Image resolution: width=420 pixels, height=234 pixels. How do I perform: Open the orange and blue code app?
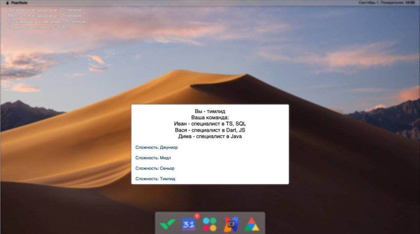(231, 224)
